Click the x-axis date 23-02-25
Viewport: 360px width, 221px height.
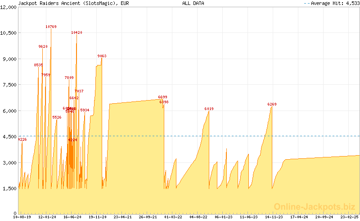tap(350, 217)
